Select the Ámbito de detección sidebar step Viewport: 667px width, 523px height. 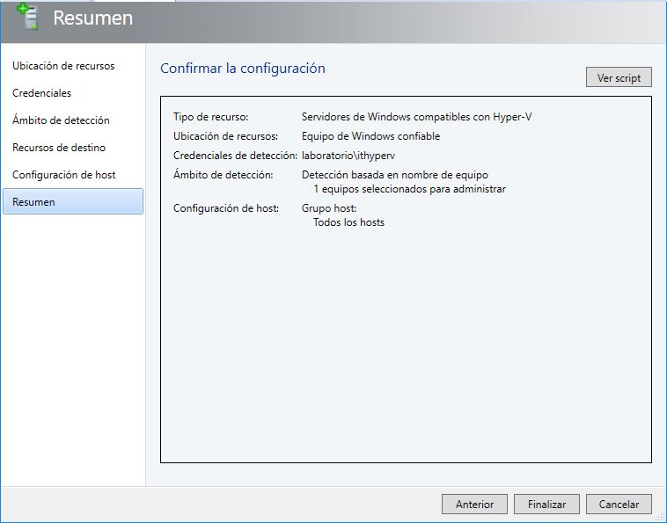(x=61, y=120)
